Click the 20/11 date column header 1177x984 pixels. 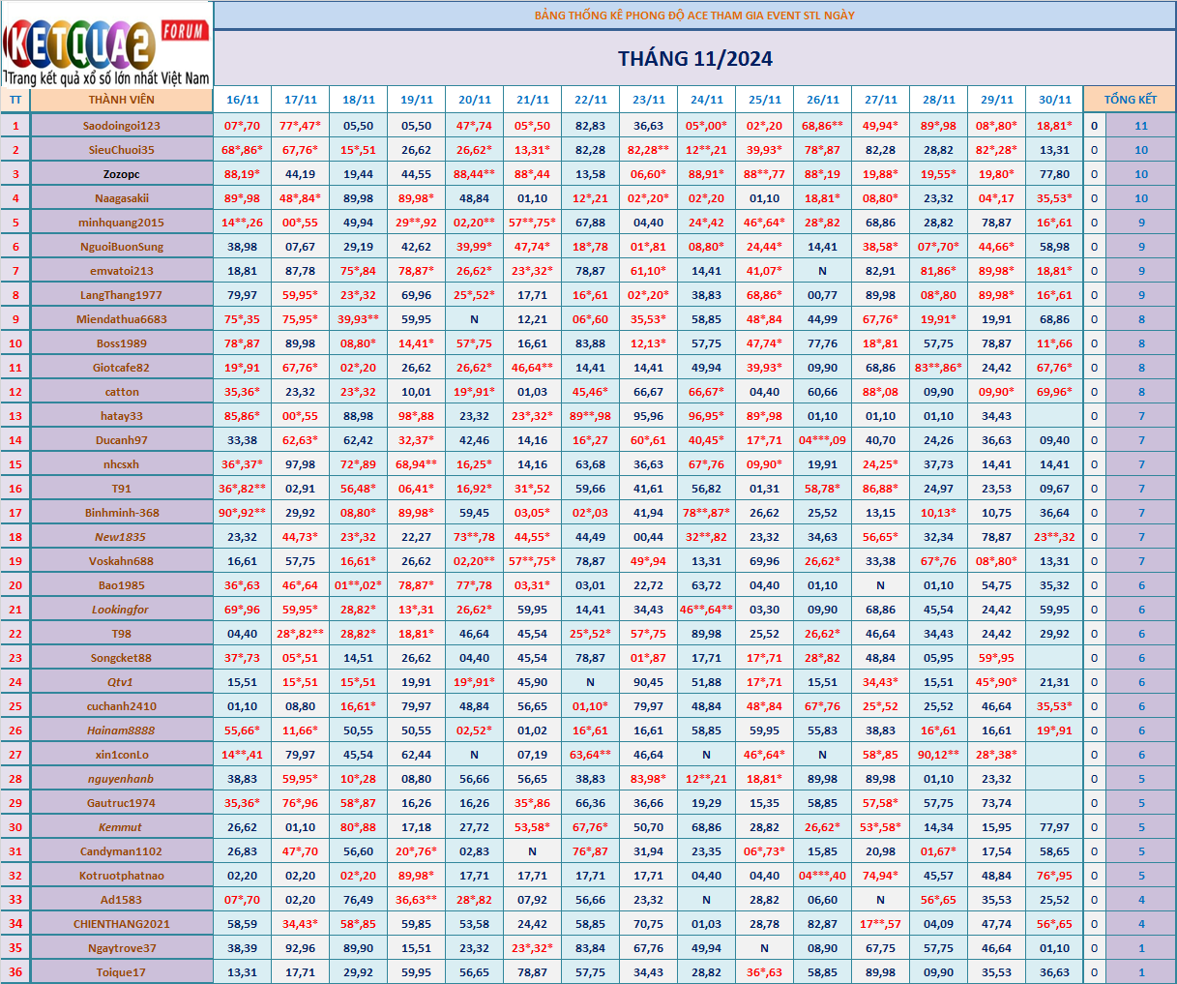(x=474, y=100)
